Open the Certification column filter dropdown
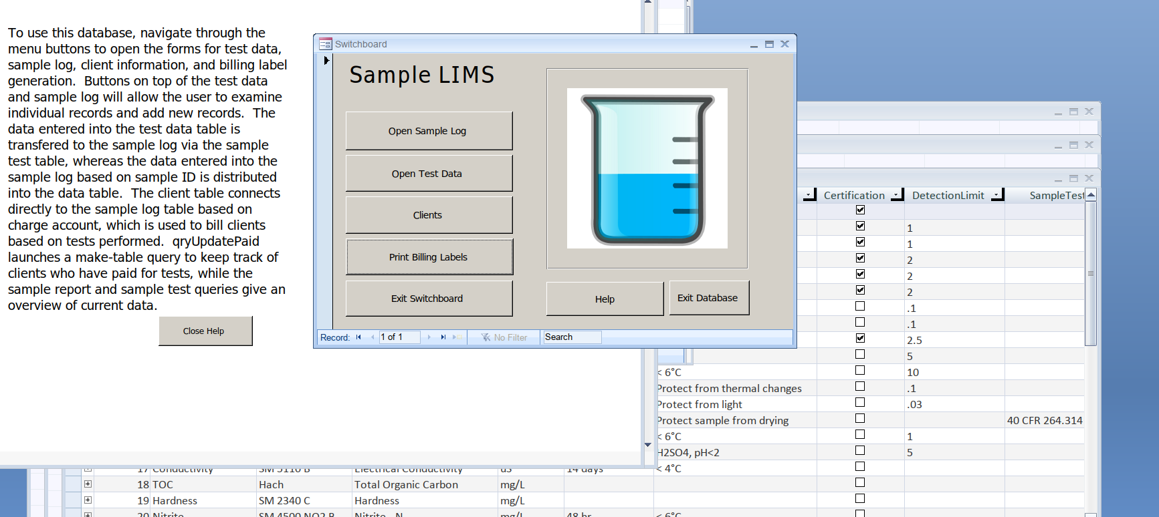1159x517 pixels. tap(897, 195)
